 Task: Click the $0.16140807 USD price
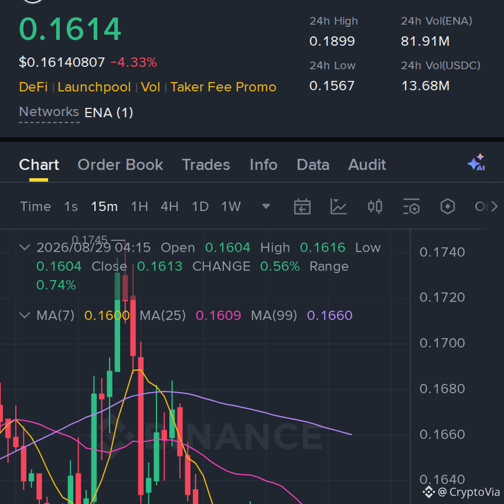click(62, 62)
